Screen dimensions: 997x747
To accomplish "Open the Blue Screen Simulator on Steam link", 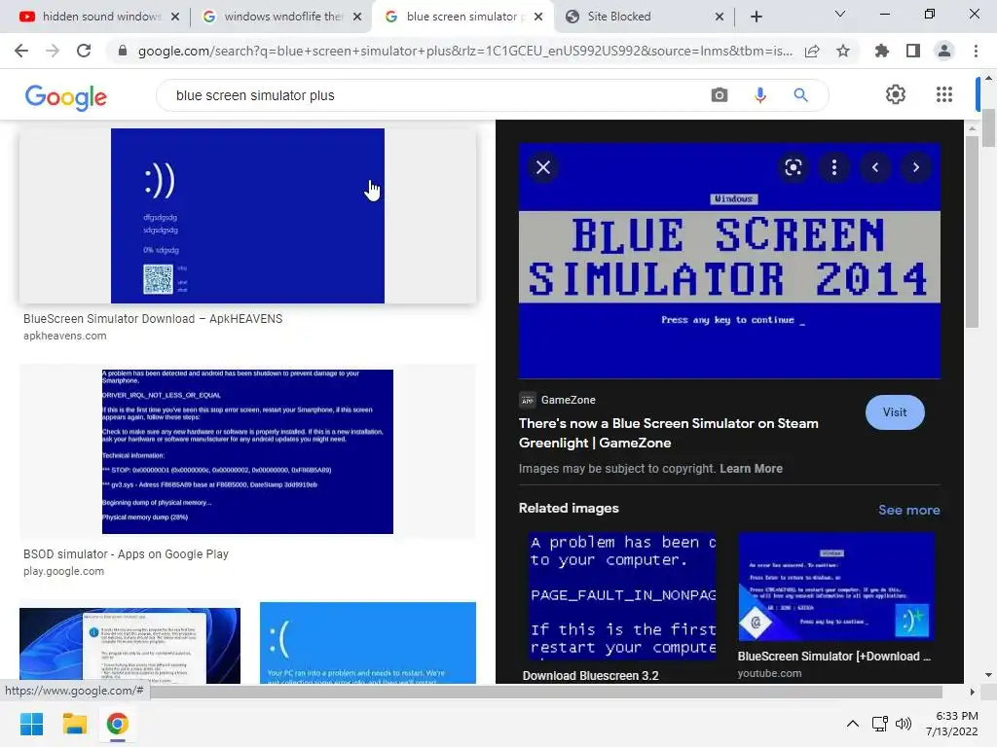I will pos(668,433).
